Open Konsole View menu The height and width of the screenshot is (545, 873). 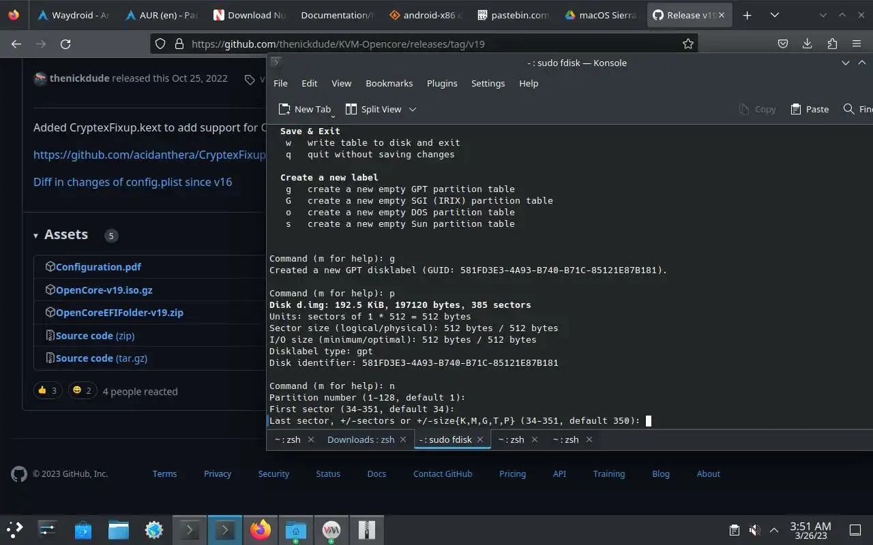[342, 83]
